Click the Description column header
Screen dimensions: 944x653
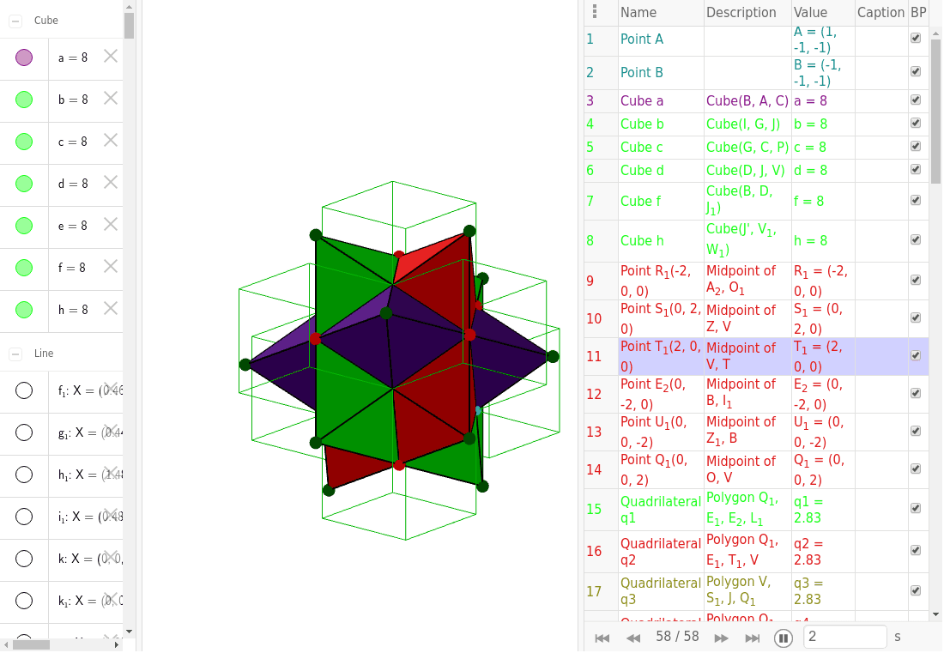point(747,13)
